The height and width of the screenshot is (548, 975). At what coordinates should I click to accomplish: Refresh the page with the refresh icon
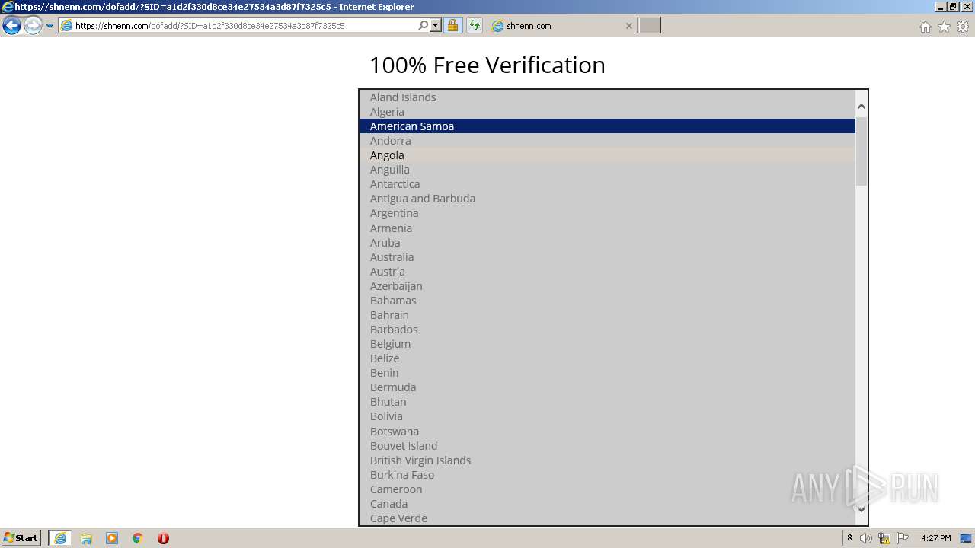475,26
